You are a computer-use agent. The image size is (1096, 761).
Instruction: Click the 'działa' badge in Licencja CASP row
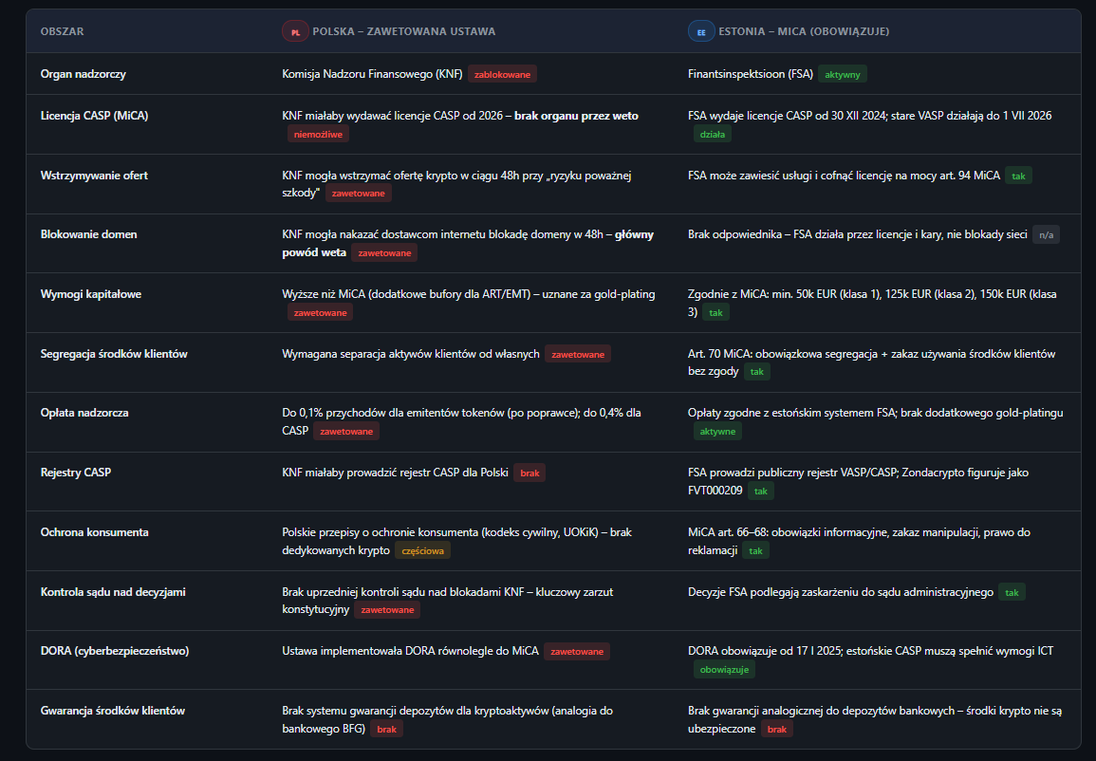pyautogui.click(x=713, y=134)
